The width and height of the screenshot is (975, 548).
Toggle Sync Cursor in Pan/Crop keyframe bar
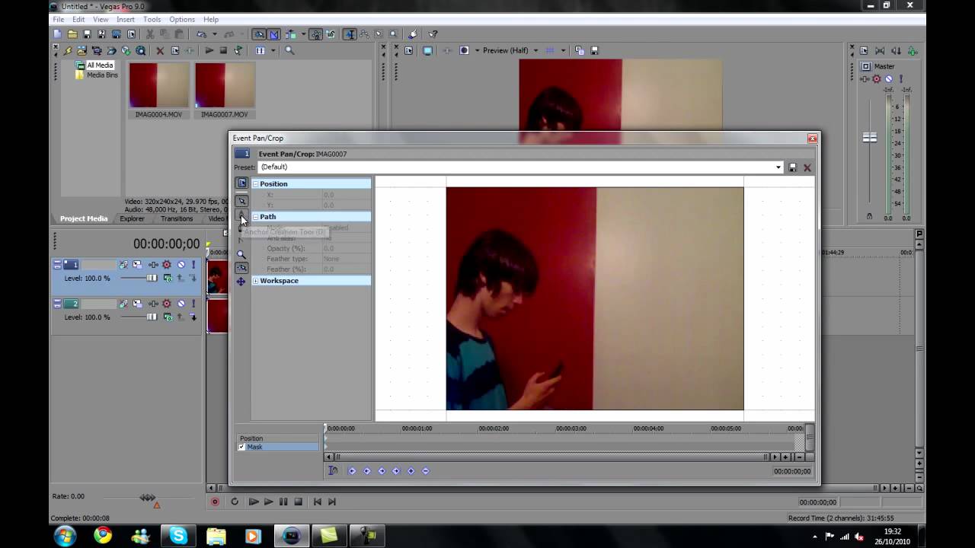tap(333, 471)
